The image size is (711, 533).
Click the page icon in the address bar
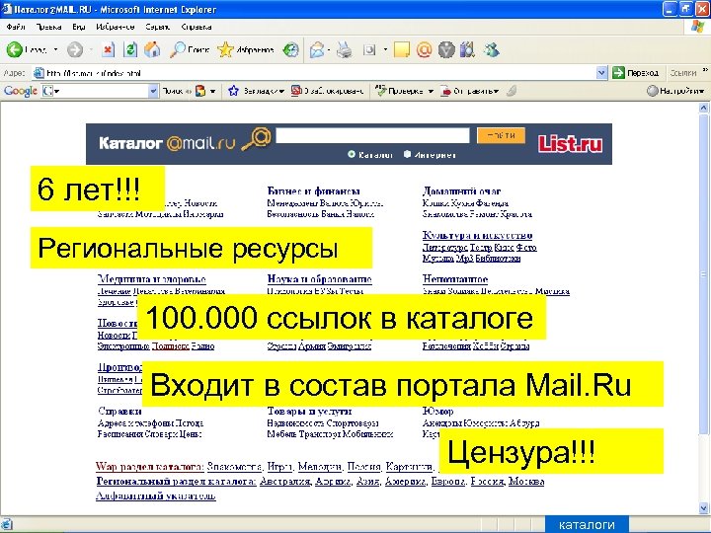(39, 72)
